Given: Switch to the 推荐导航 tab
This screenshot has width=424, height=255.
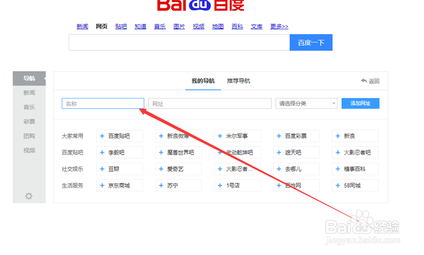Looking at the screenshot, I should 238,81.
